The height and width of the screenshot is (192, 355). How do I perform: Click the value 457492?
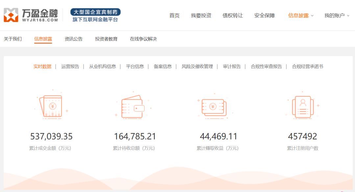pyautogui.click(x=302, y=136)
